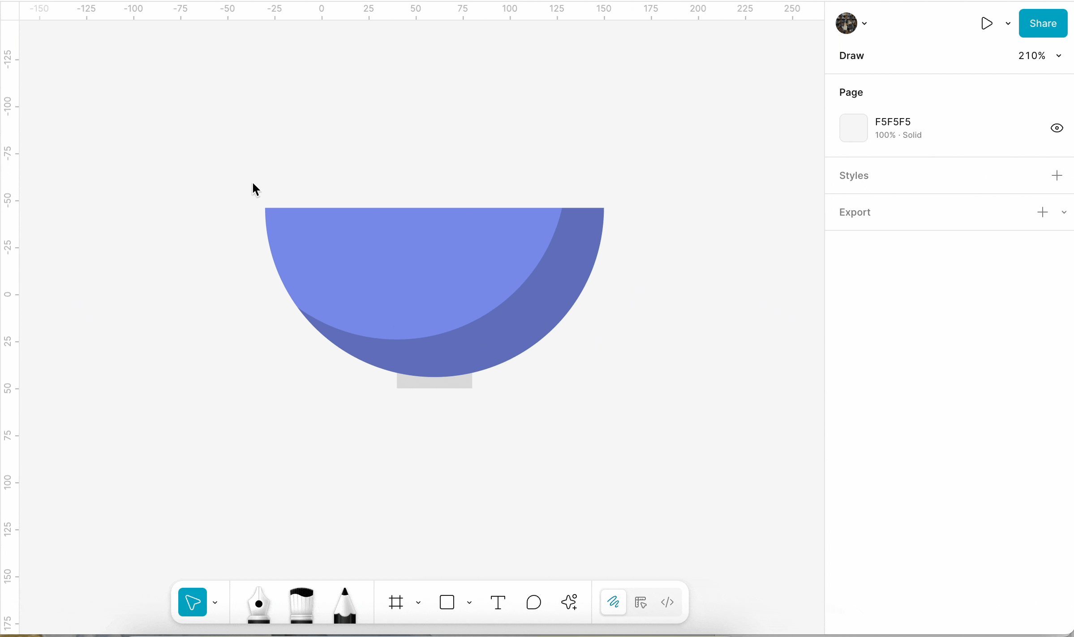The width and height of the screenshot is (1074, 637).
Task: Click the Styles section label
Action: pos(854,175)
